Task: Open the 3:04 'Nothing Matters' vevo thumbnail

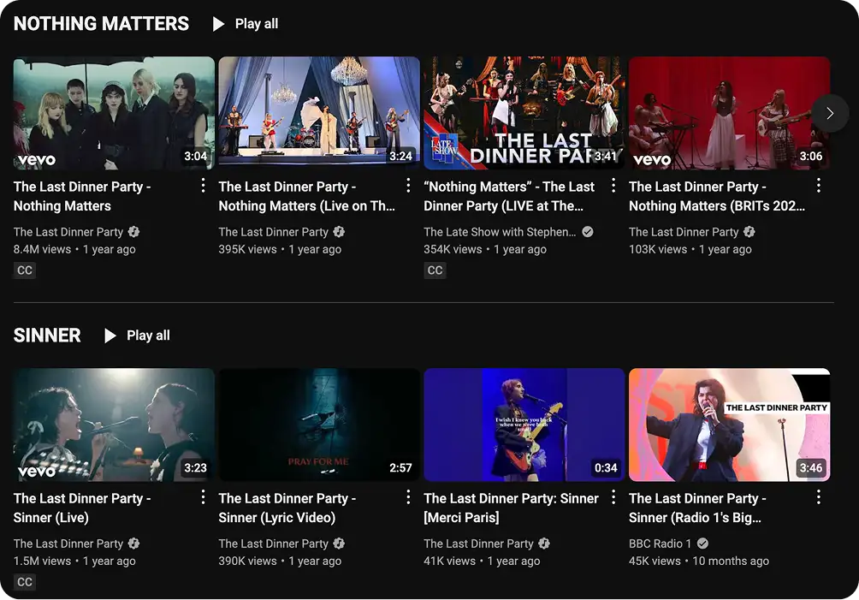Action: 114,114
